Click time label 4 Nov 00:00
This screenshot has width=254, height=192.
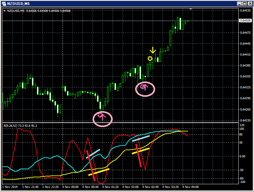[70, 187]
